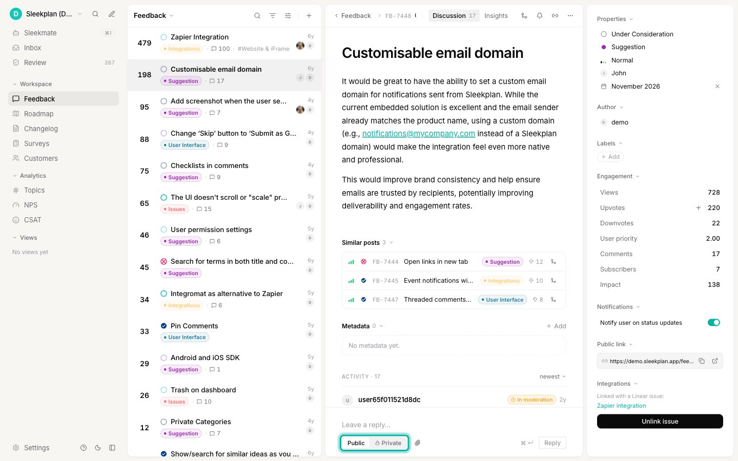Open Roadmap in the sidebar
This screenshot has height=461, width=738.
click(64, 114)
